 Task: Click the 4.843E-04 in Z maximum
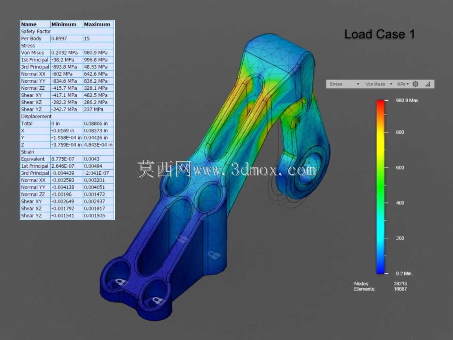click(x=99, y=145)
